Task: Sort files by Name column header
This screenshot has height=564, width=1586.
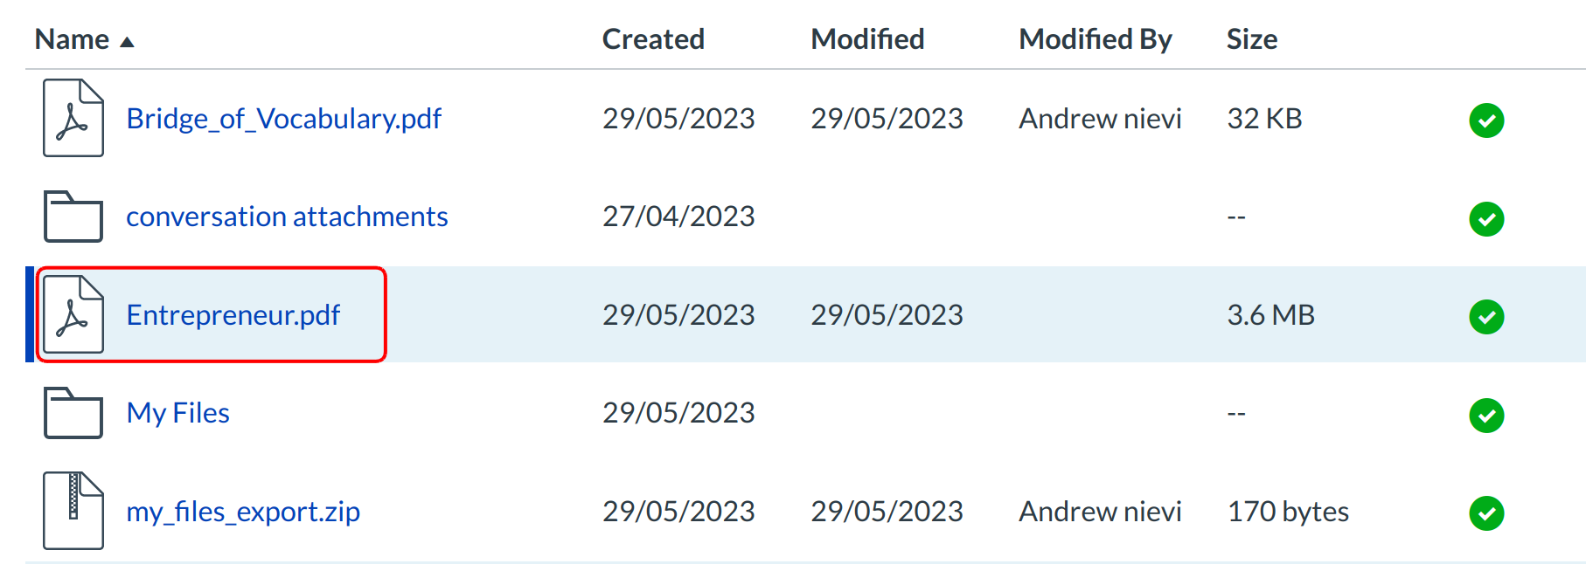Action: click(72, 39)
